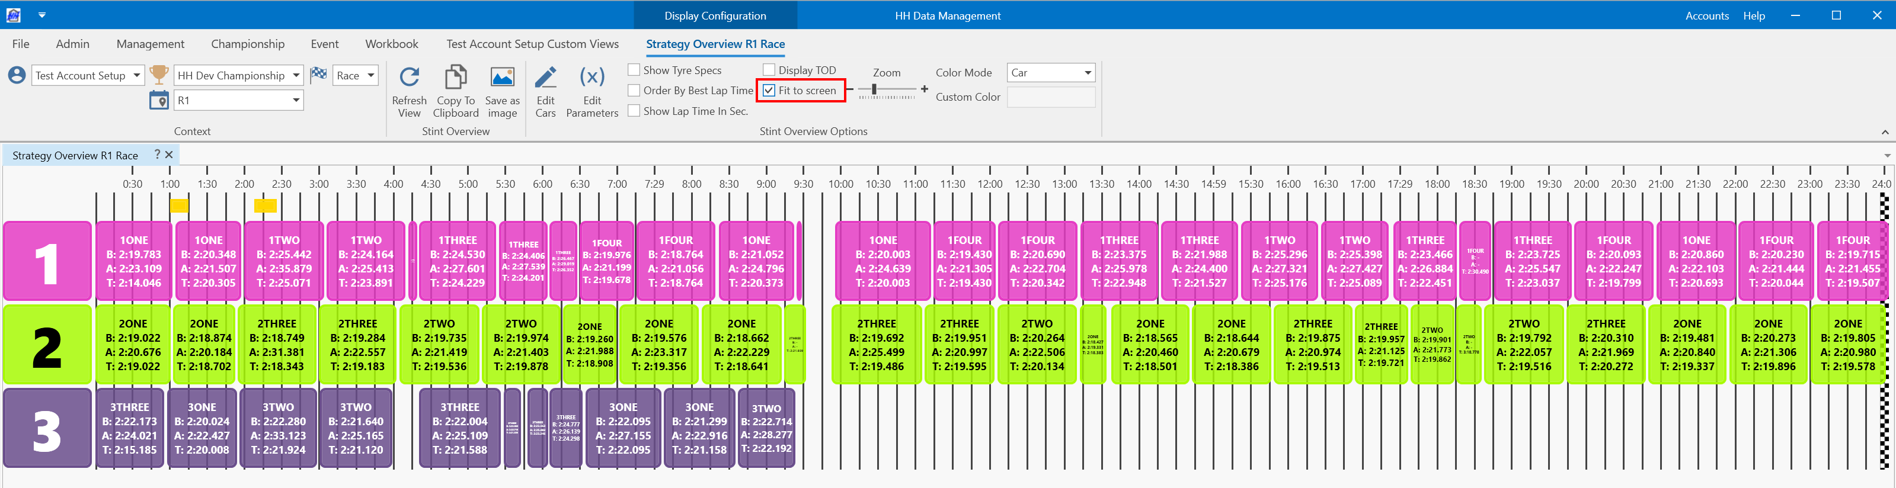Open Accounts in the title bar

point(1706,15)
